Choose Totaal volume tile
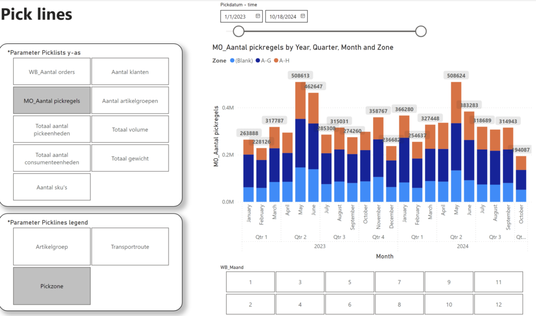This screenshot has width=536, height=316. pyautogui.click(x=130, y=129)
